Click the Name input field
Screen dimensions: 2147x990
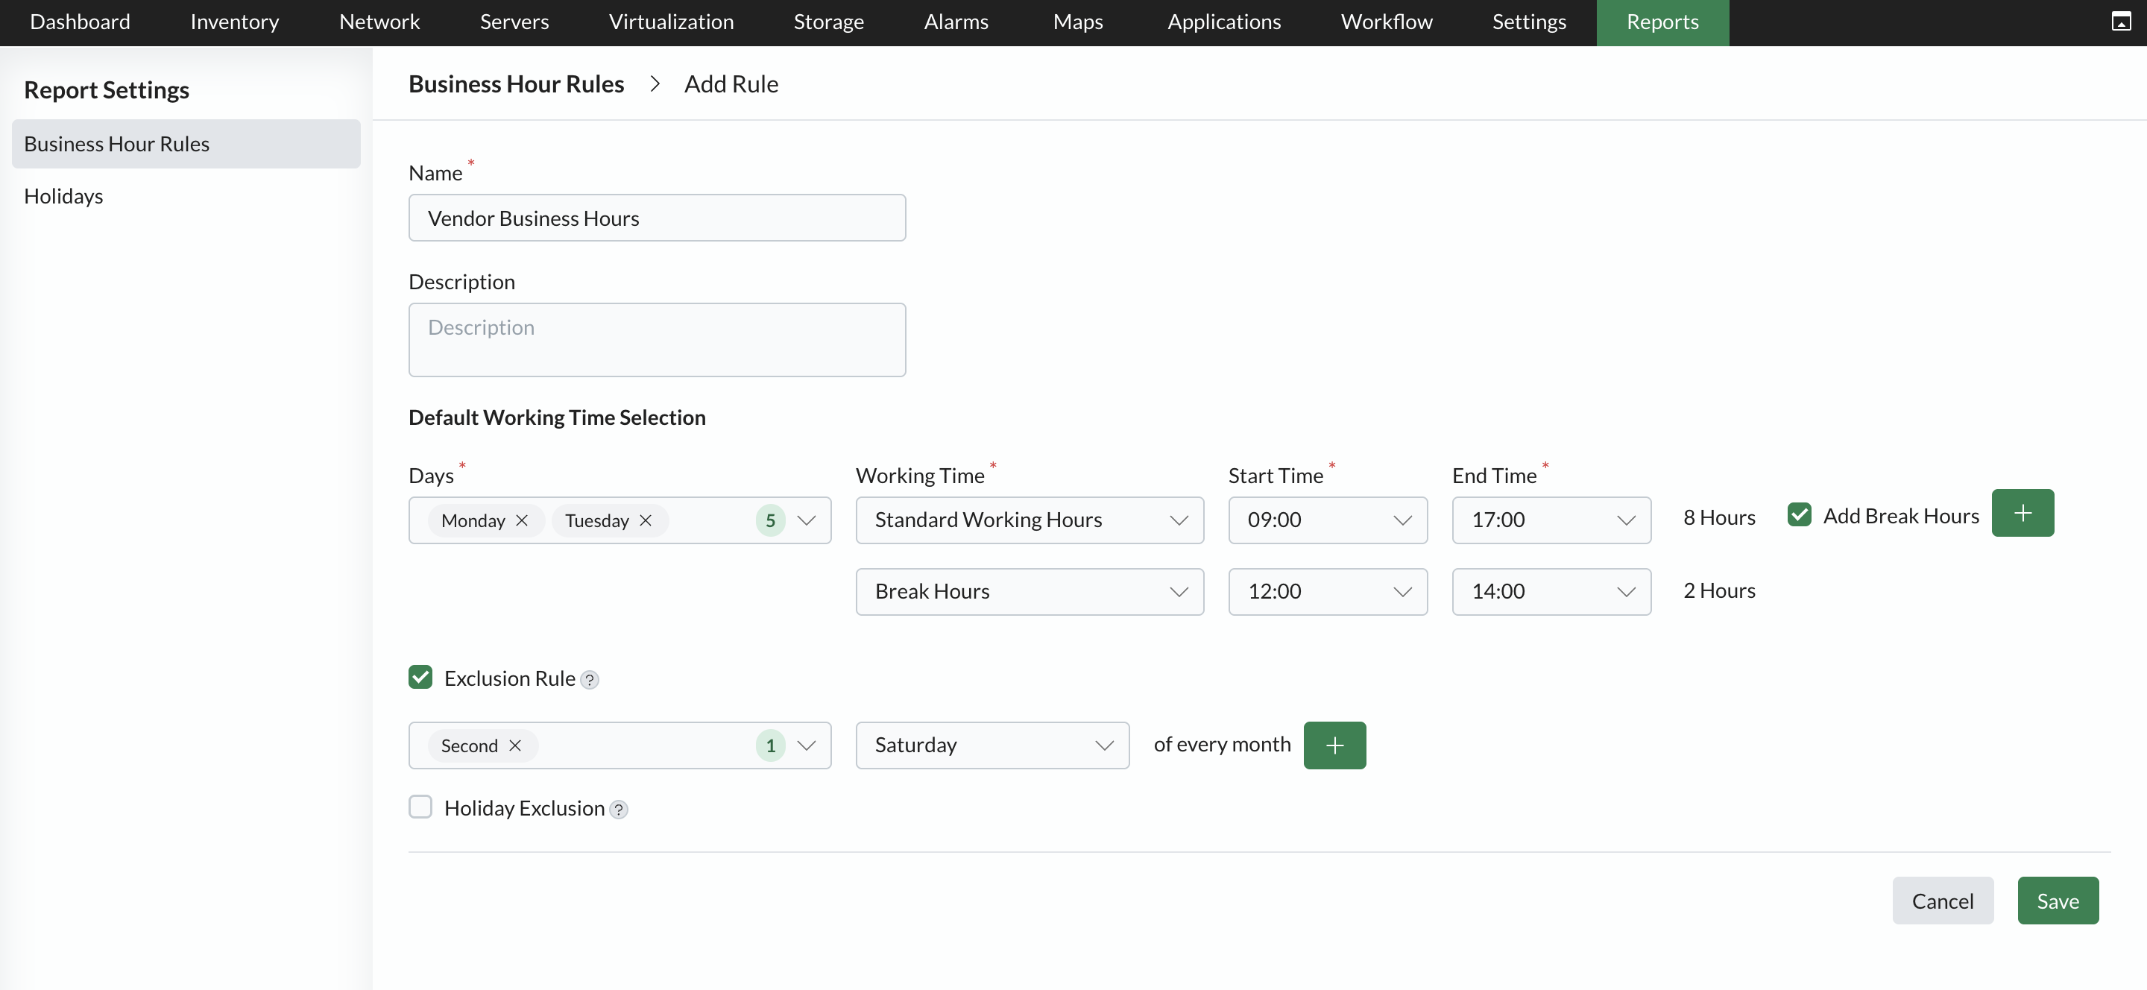click(657, 218)
